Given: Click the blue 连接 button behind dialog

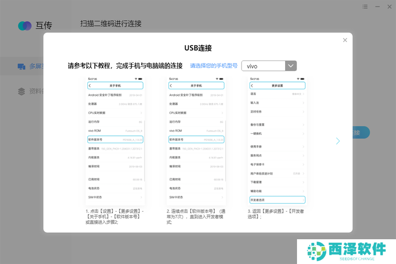Looking at the screenshot, I should 361,132.
